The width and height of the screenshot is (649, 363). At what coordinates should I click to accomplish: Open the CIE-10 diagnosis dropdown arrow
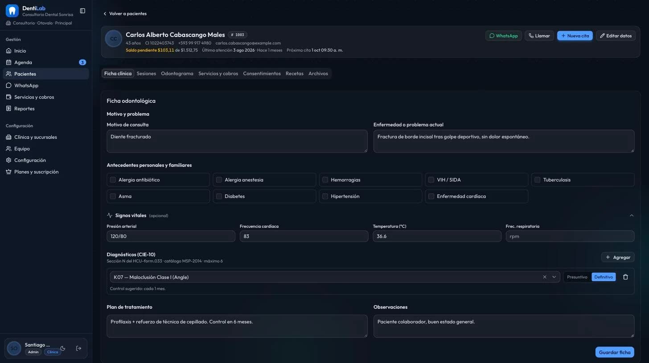point(554,277)
